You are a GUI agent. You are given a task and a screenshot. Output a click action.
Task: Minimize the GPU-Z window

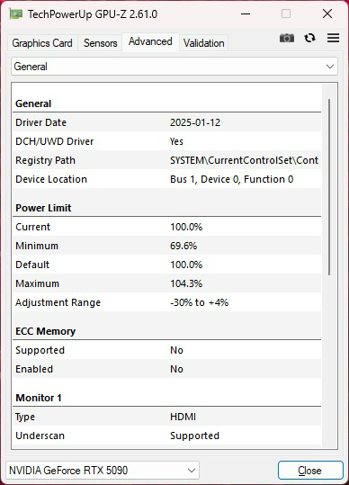[246, 13]
